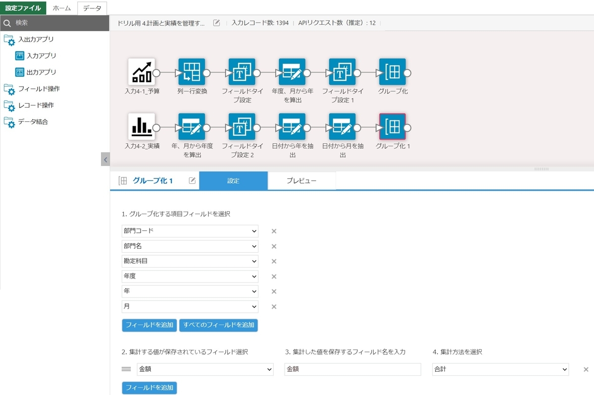Screen dimensions: 594x395
Task: Expand the 入出力アプリ category
Action: (29, 39)
